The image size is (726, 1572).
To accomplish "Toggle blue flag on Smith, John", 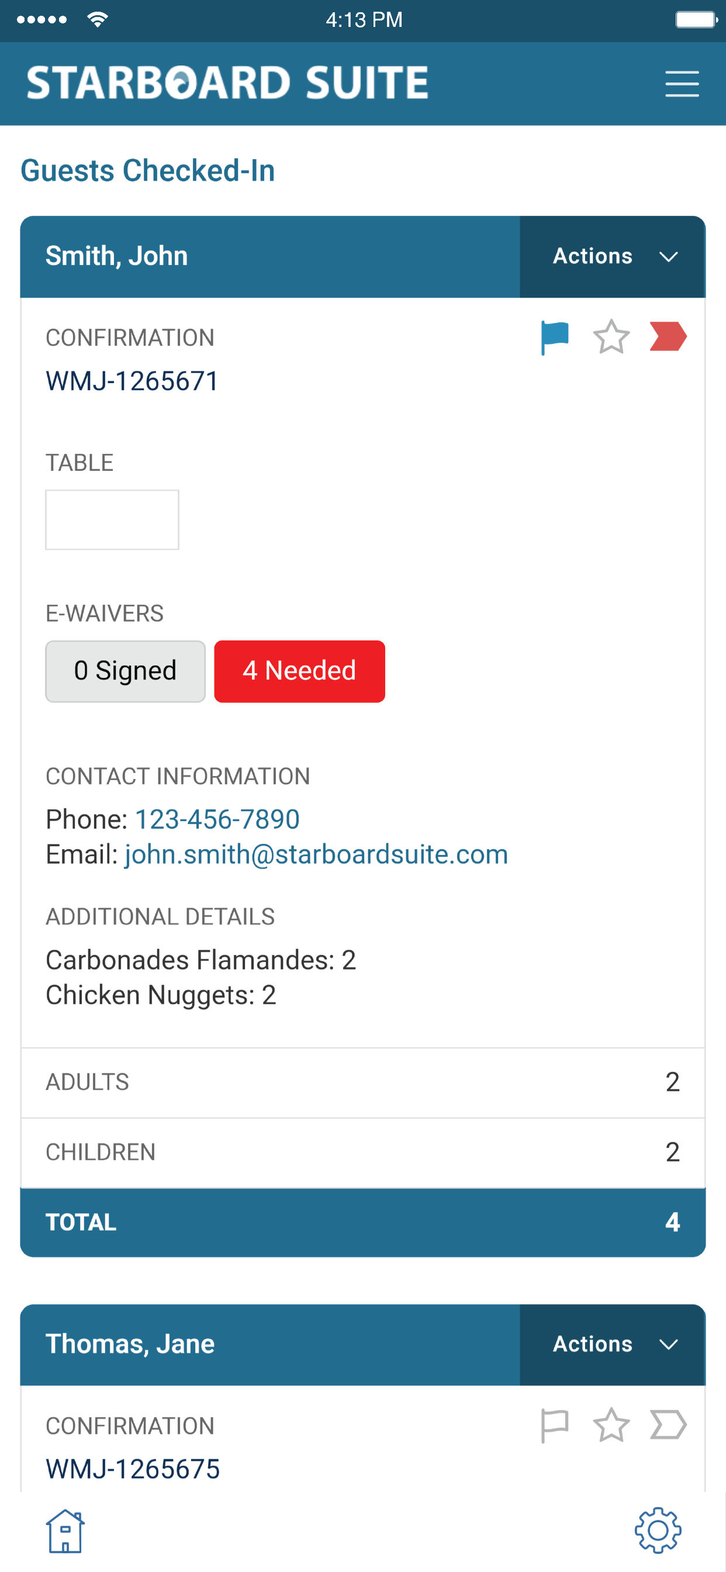I will pos(555,337).
